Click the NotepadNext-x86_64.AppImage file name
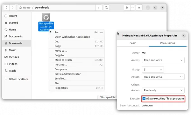The width and height of the screenshot is (191, 115). tap(46, 27)
